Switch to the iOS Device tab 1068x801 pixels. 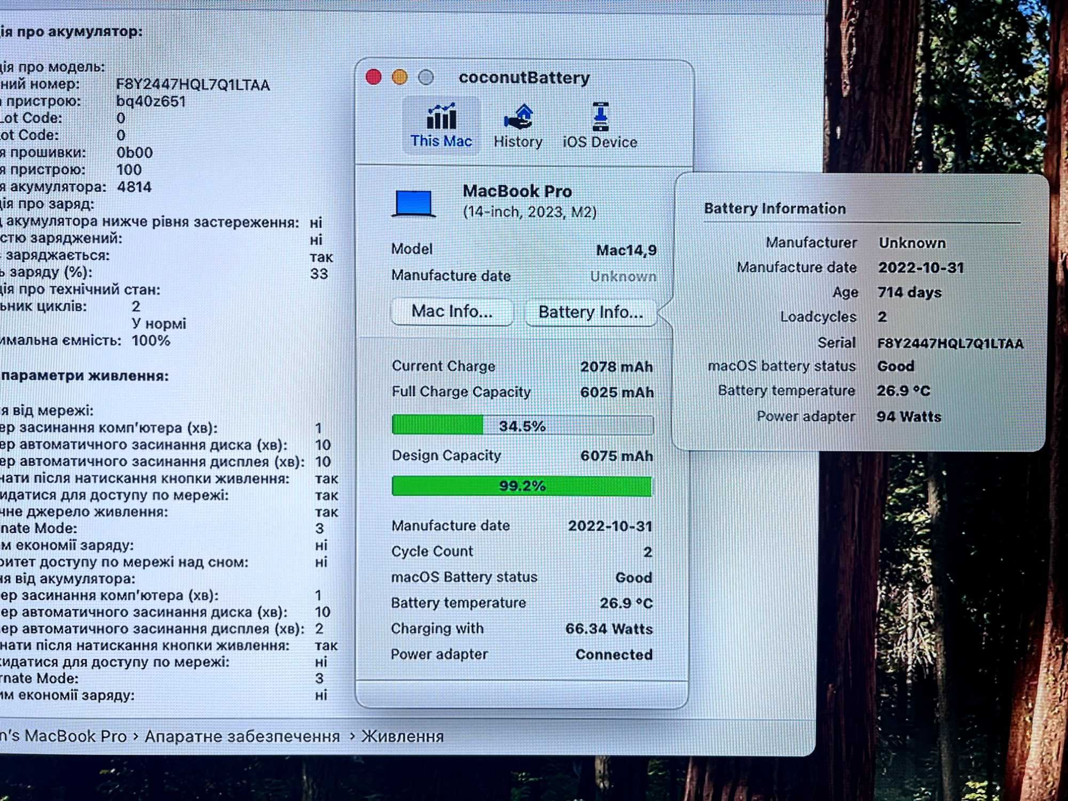pyautogui.click(x=600, y=126)
